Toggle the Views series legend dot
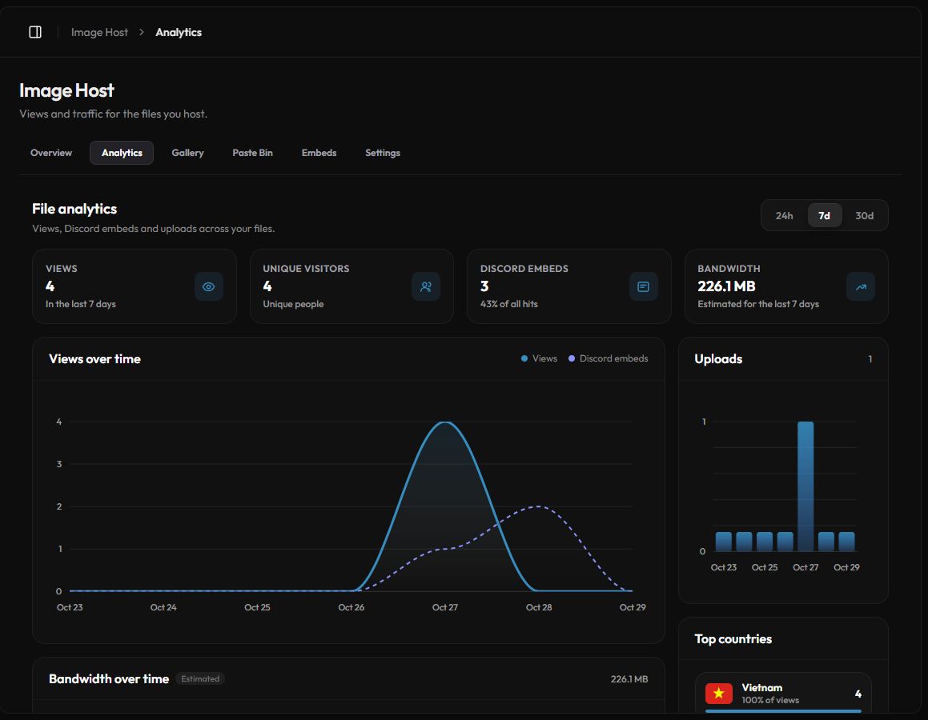Screen dimensions: 928x720 coord(524,358)
